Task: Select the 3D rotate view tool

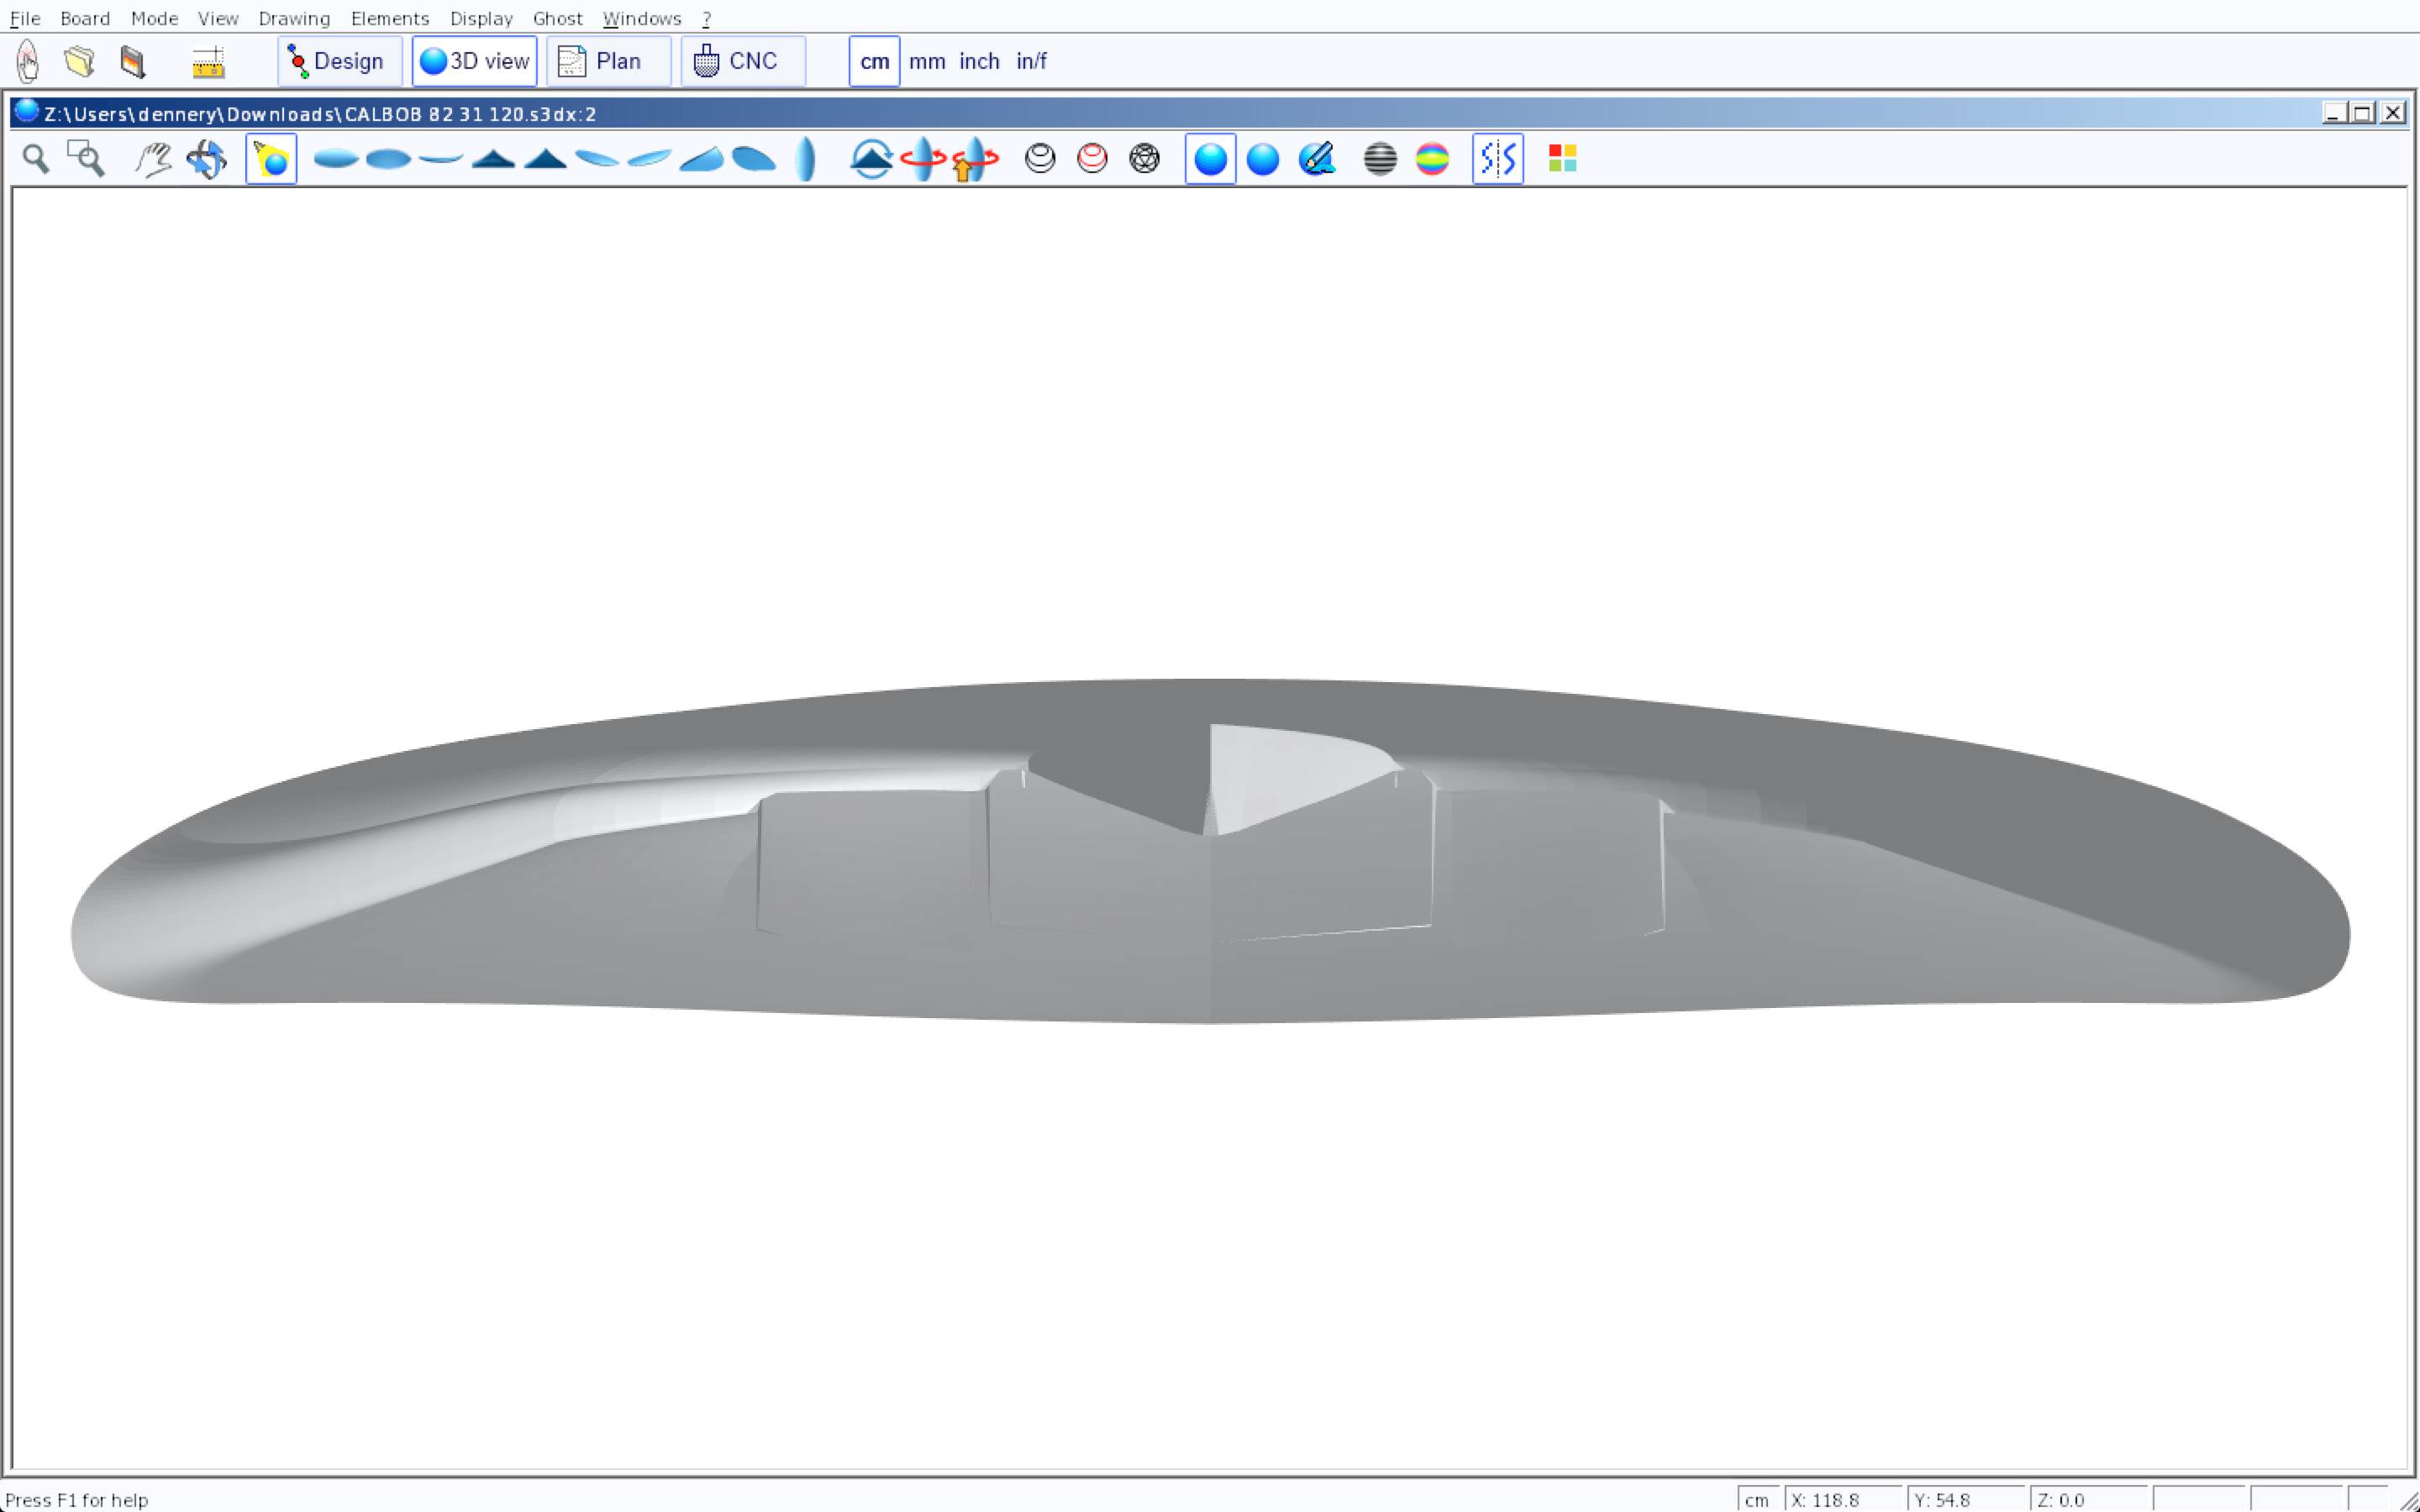Action: point(207,159)
